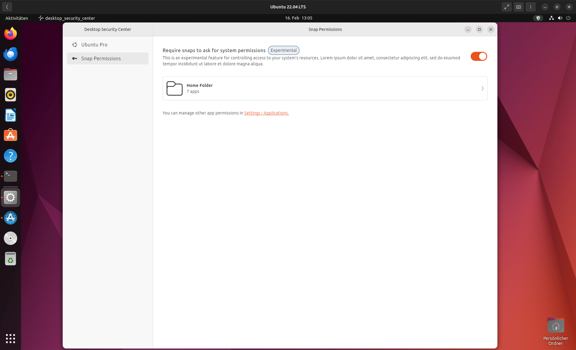This screenshot has height=350, width=576.
Task: Open Ubuntu Software store icon
Action: click(x=10, y=135)
